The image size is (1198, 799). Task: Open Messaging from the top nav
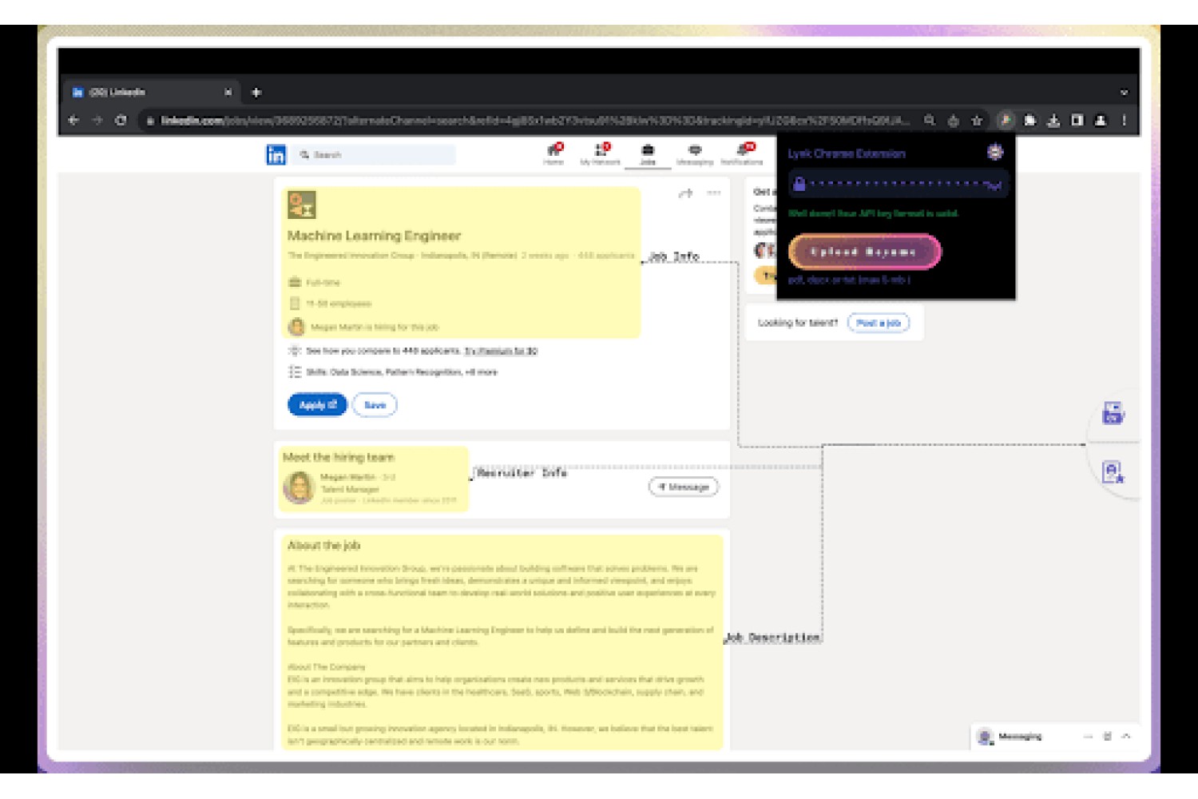[x=695, y=154]
